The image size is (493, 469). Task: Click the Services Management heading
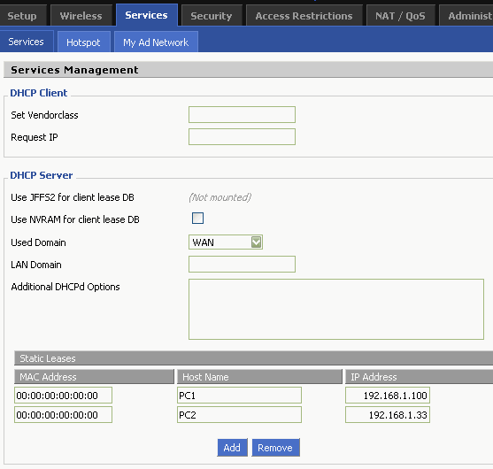pyautogui.click(x=74, y=70)
